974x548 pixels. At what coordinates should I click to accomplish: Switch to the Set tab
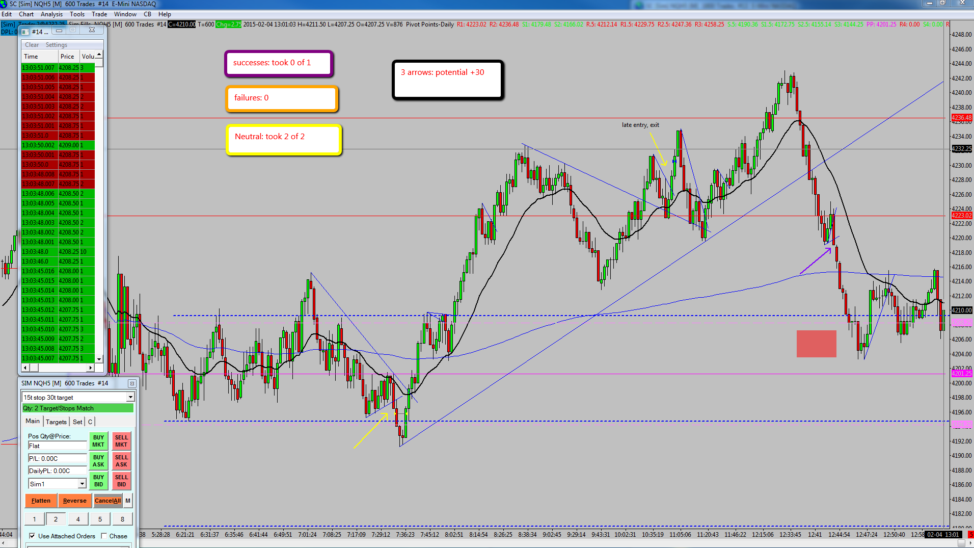click(x=77, y=422)
